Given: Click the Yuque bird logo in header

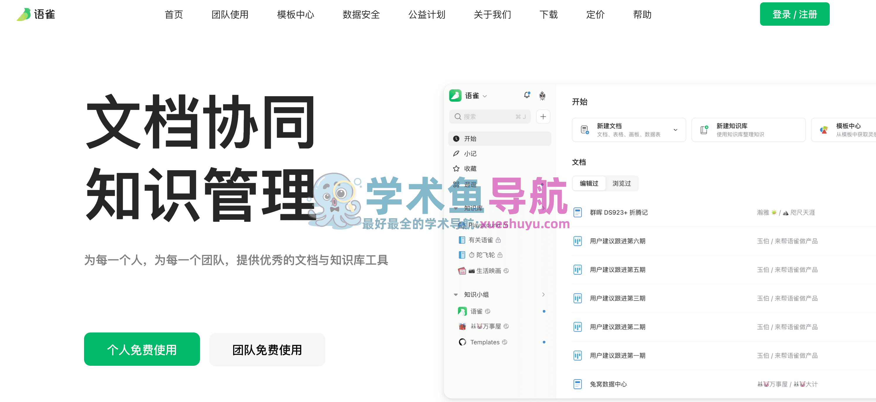Looking at the screenshot, I should coord(24,15).
